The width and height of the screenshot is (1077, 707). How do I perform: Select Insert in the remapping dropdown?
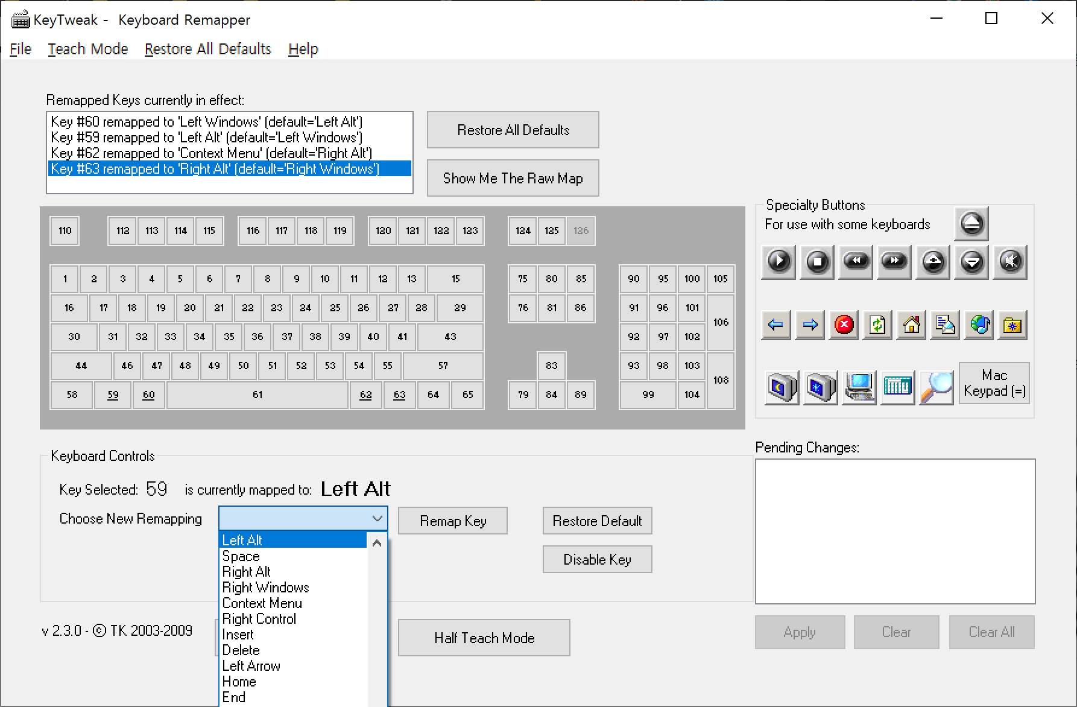(x=293, y=634)
